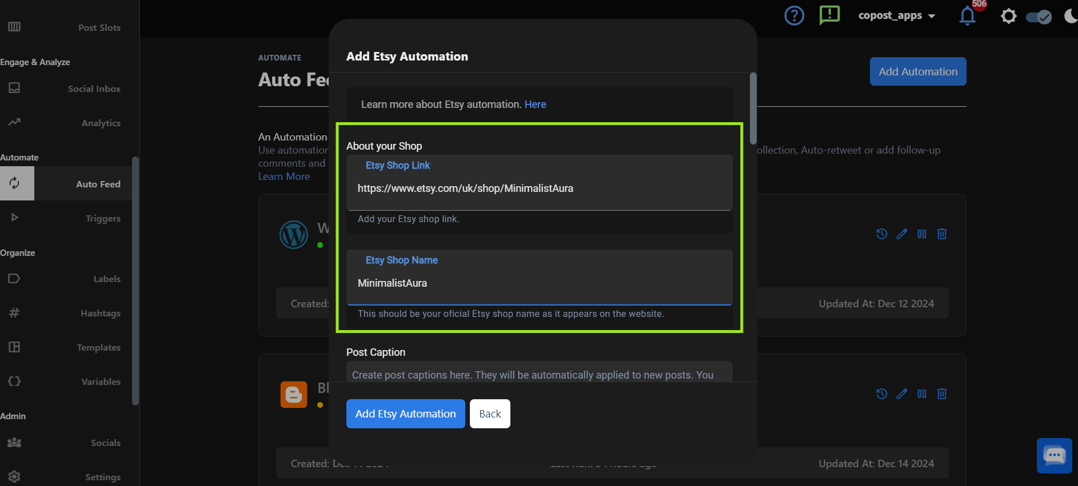Click the WordPress logo icon

pyautogui.click(x=294, y=234)
